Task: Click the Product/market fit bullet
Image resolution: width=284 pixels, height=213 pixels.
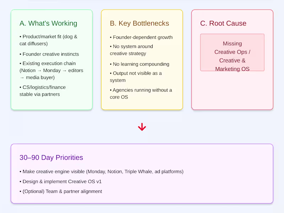Action: 48,40
